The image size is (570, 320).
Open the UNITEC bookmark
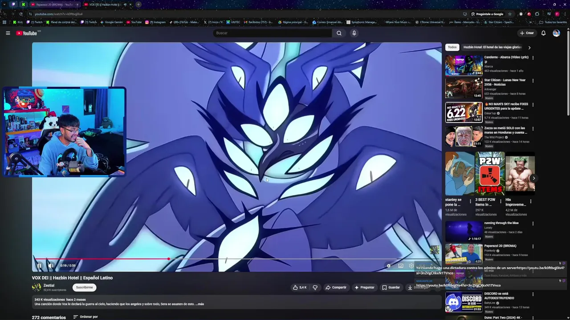click(x=233, y=22)
